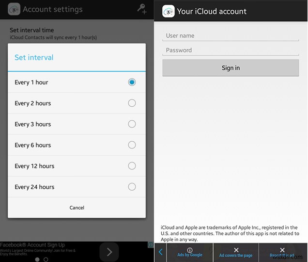Tap the ad info icon on Facebook banner
Viewport: 308px width, 262px height.
151,245
